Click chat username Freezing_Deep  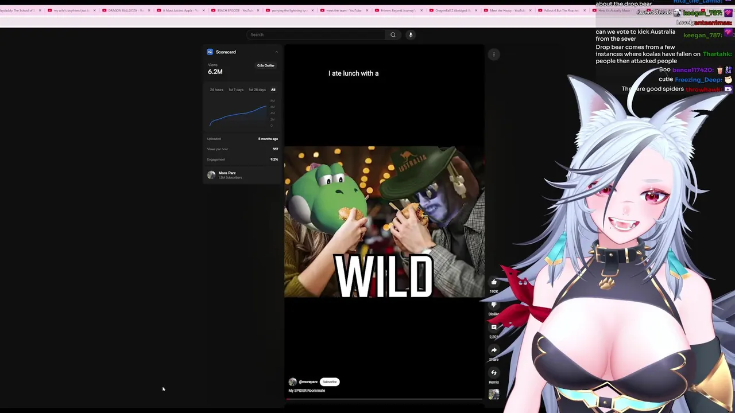698,80
